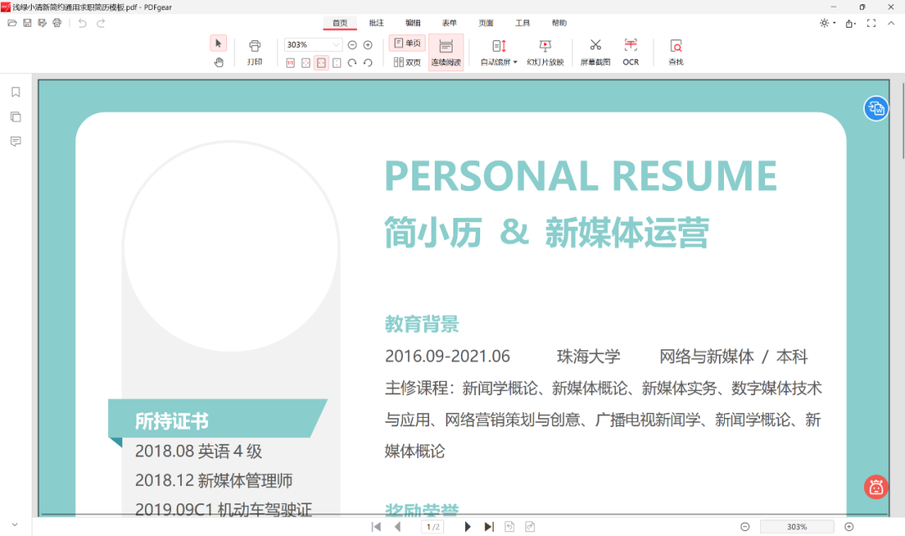Screen dimensions: 905x536
Task: Go to the first page
Action: pos(376,527)
